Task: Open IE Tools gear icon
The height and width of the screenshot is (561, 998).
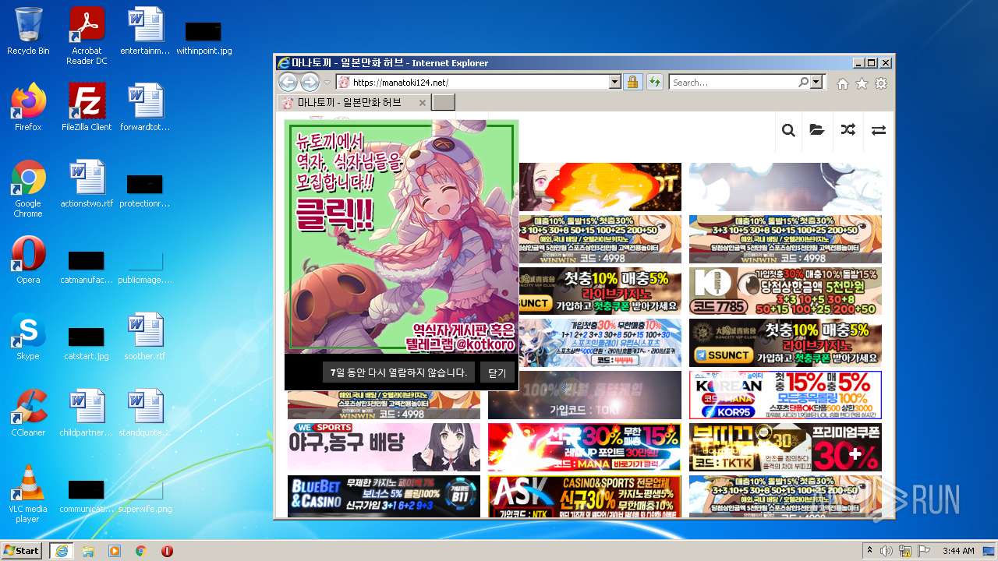Action: pos(881,83)
